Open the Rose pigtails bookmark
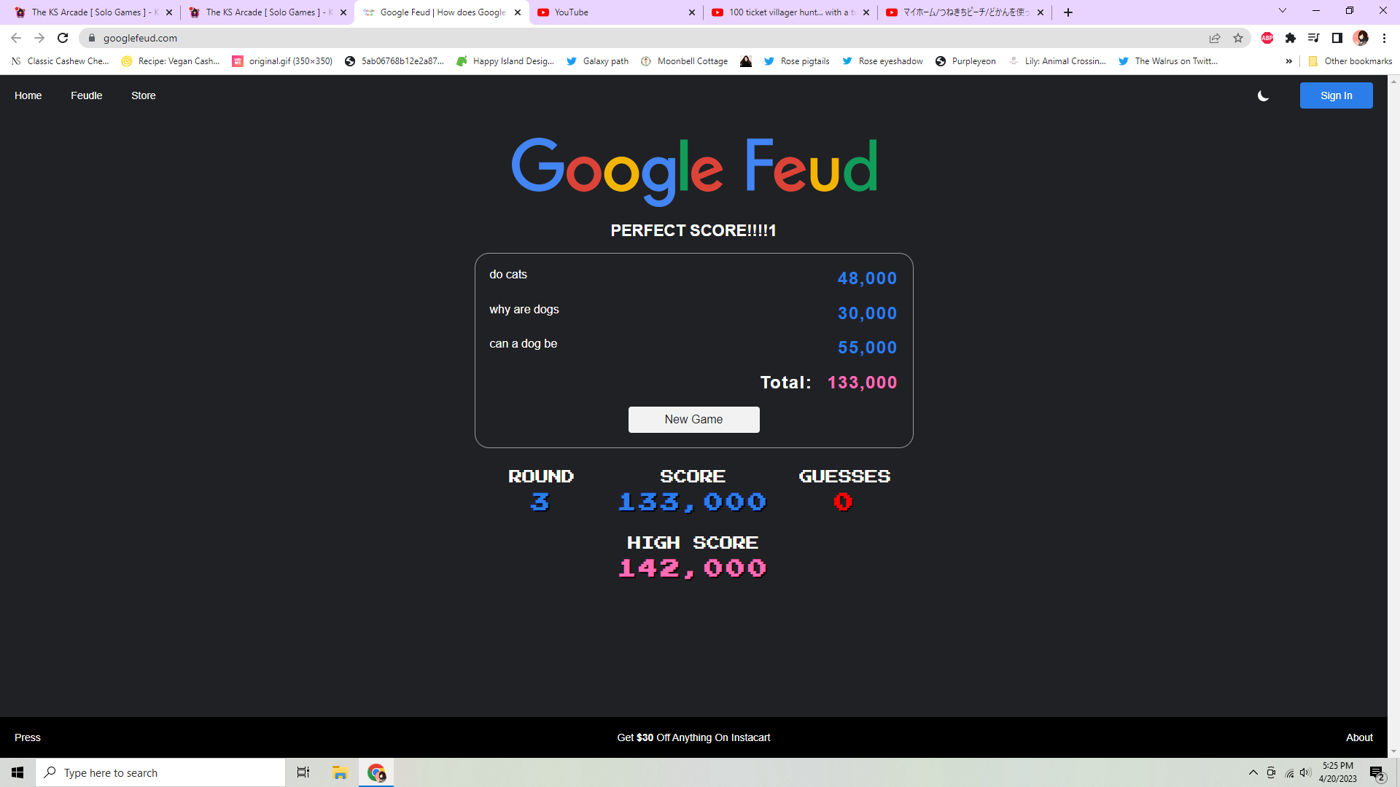This screenshot has width=1400, height=787. click(x=797, y=61)
